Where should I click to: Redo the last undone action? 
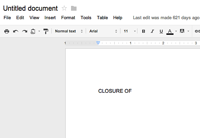point(25,31)
